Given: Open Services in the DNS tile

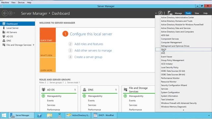Looking at the screenshot, I should [x=92, y=105].
